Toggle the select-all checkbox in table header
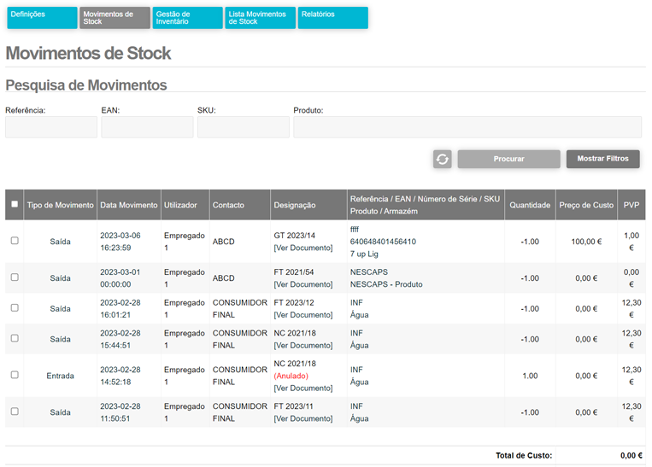 [15, 204]
